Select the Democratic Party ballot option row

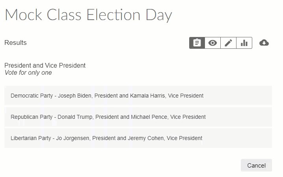[x=138, y=96]
